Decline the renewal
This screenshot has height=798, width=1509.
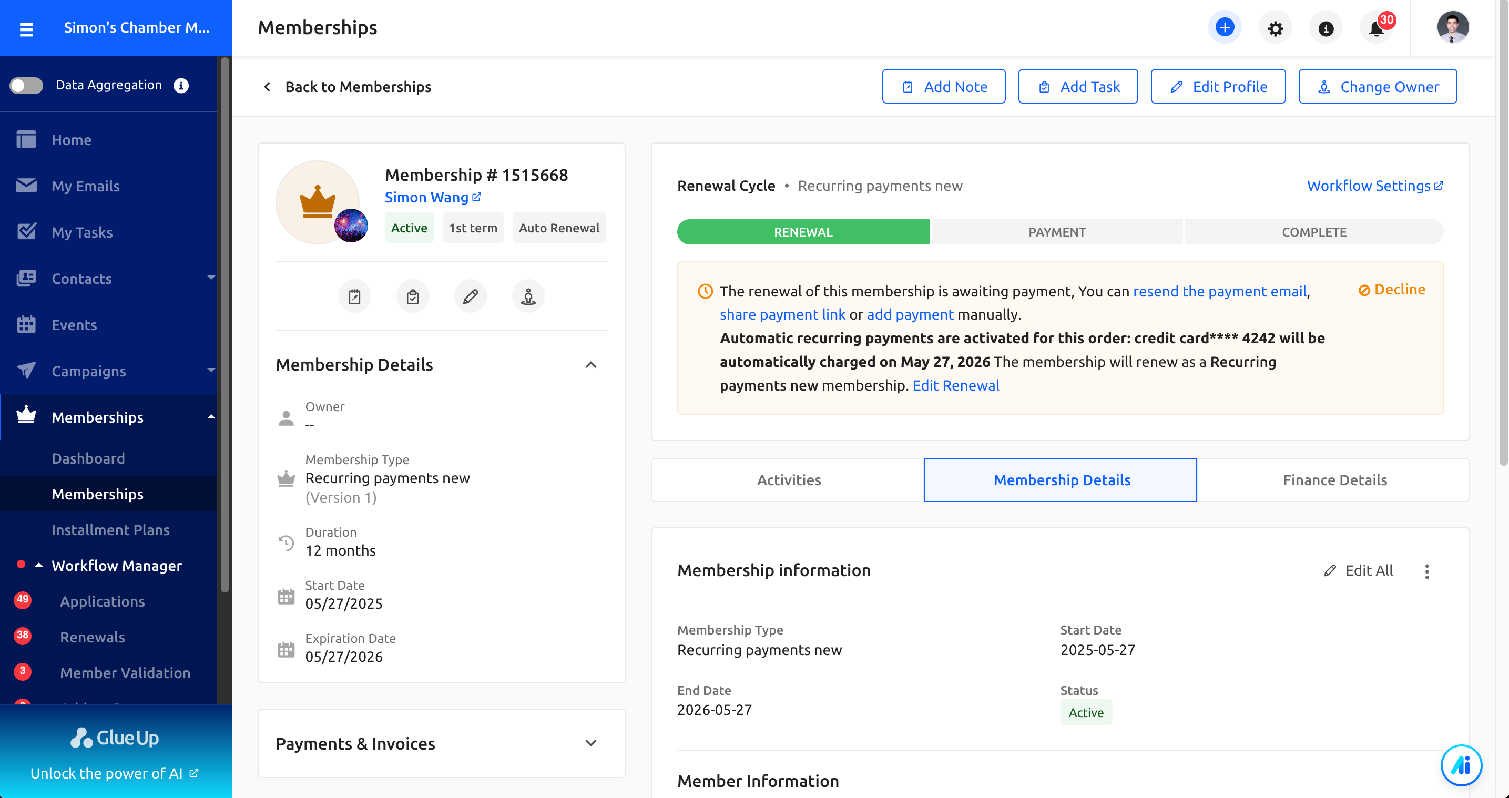tap(1391, 290)
